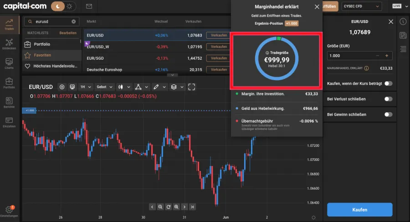410x222 pixels.
Task: Open Entdecken in left sidebar
Action: point(9,44)
